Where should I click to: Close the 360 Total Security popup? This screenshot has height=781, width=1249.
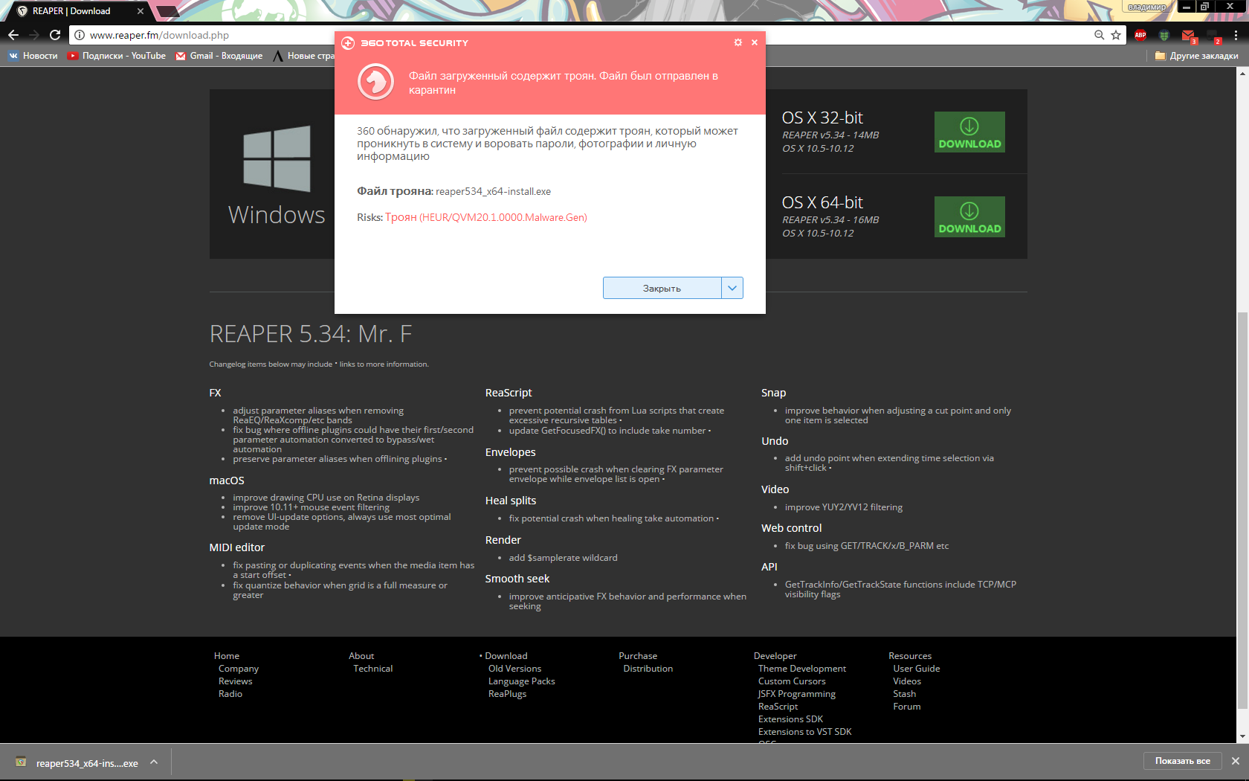(x=755, y=42)
